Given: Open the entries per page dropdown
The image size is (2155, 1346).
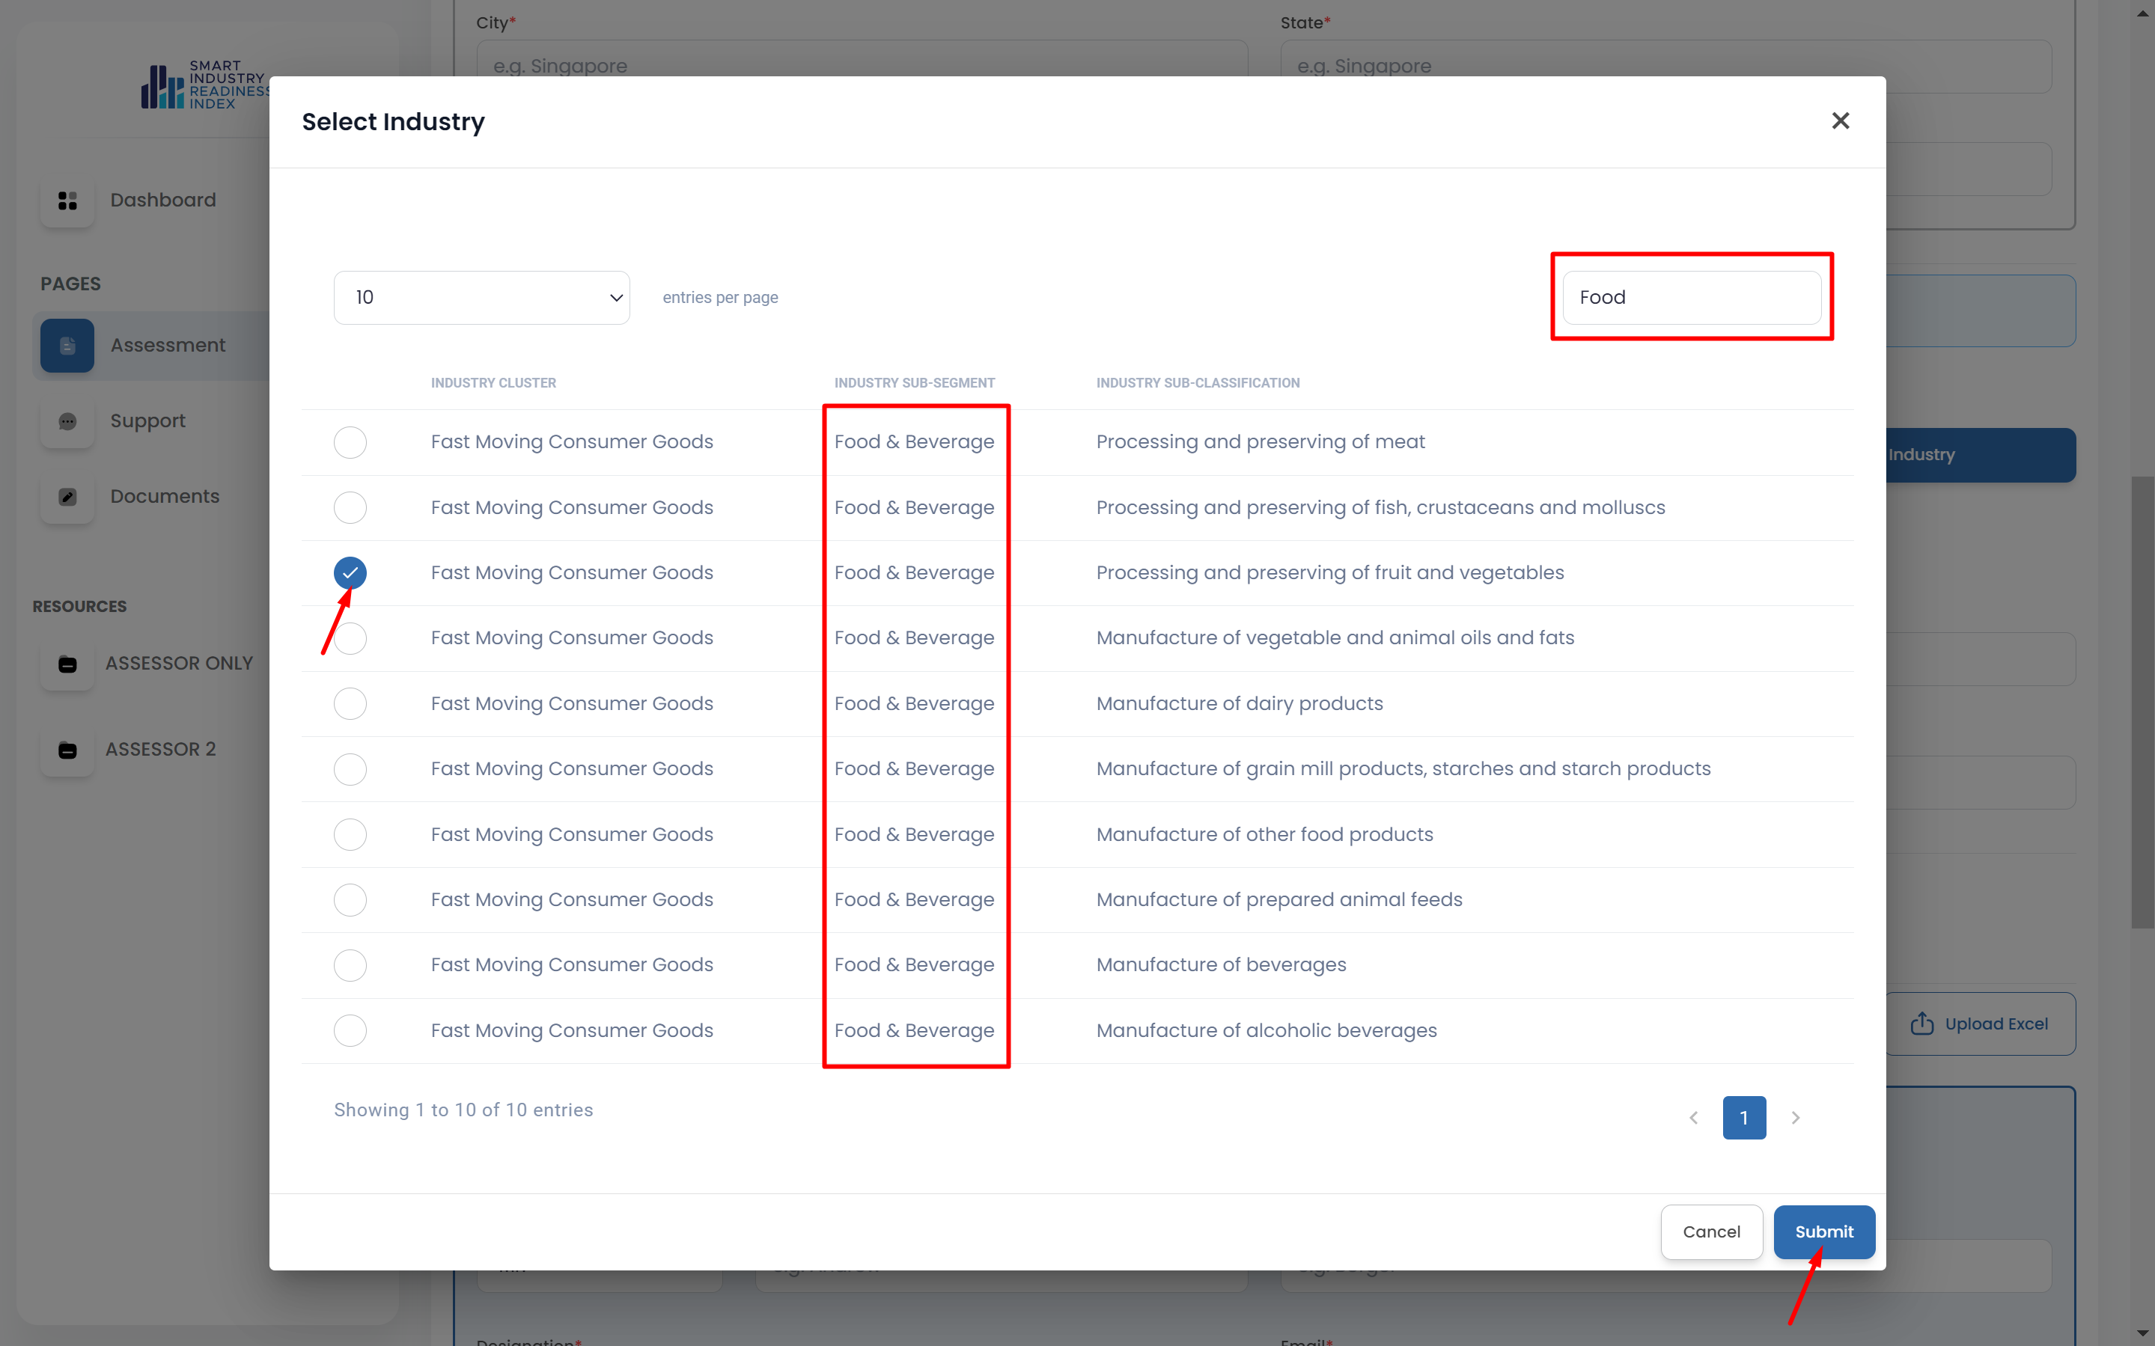Looking at the screenshot, I should point(482,297).
